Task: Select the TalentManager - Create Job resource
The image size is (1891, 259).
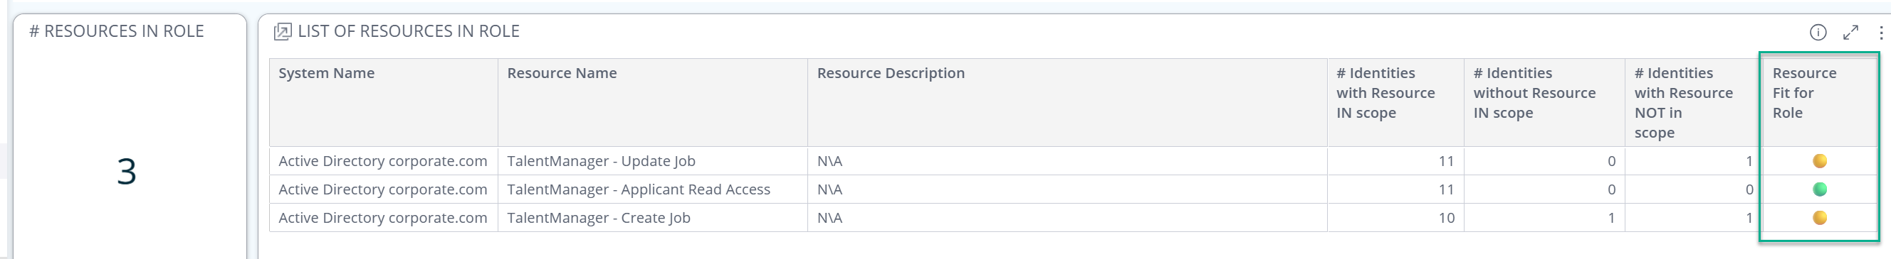Action: point(598,218)
